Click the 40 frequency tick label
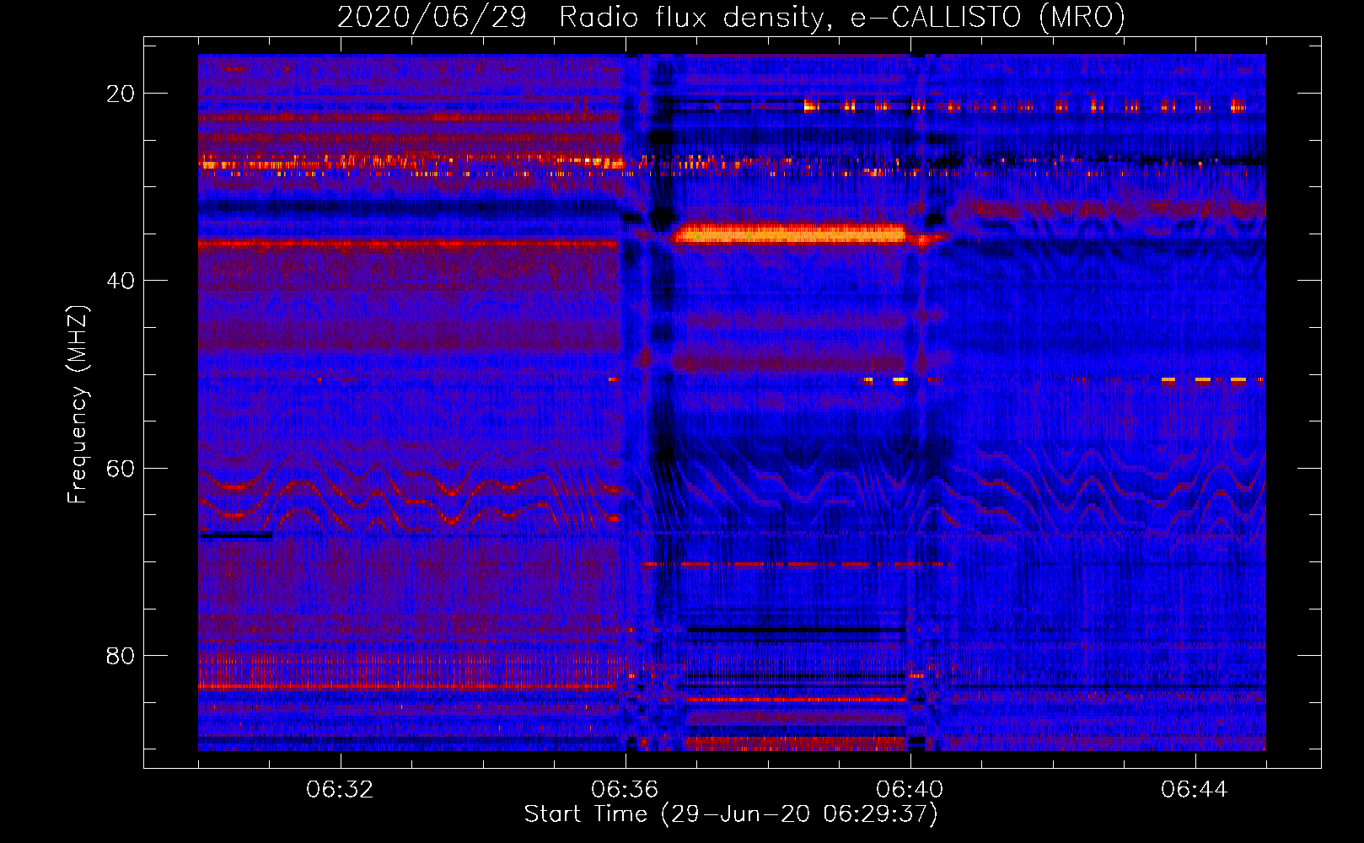 (121, 281)
